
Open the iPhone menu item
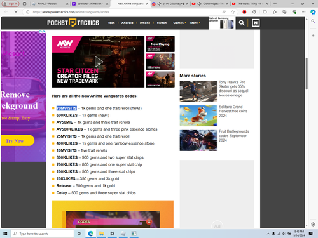(145, 23)
